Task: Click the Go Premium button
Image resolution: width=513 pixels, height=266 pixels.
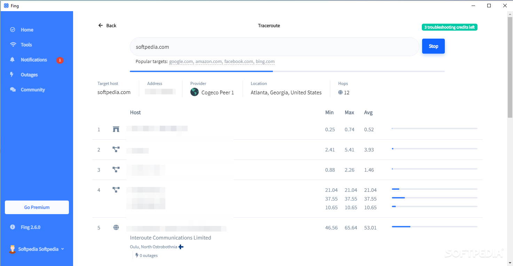Action: pyautogui.click(x=37, y=207)
